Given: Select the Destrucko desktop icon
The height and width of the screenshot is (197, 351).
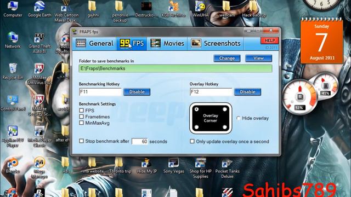Looking at the screenshot, I should (x=146, y=9).
